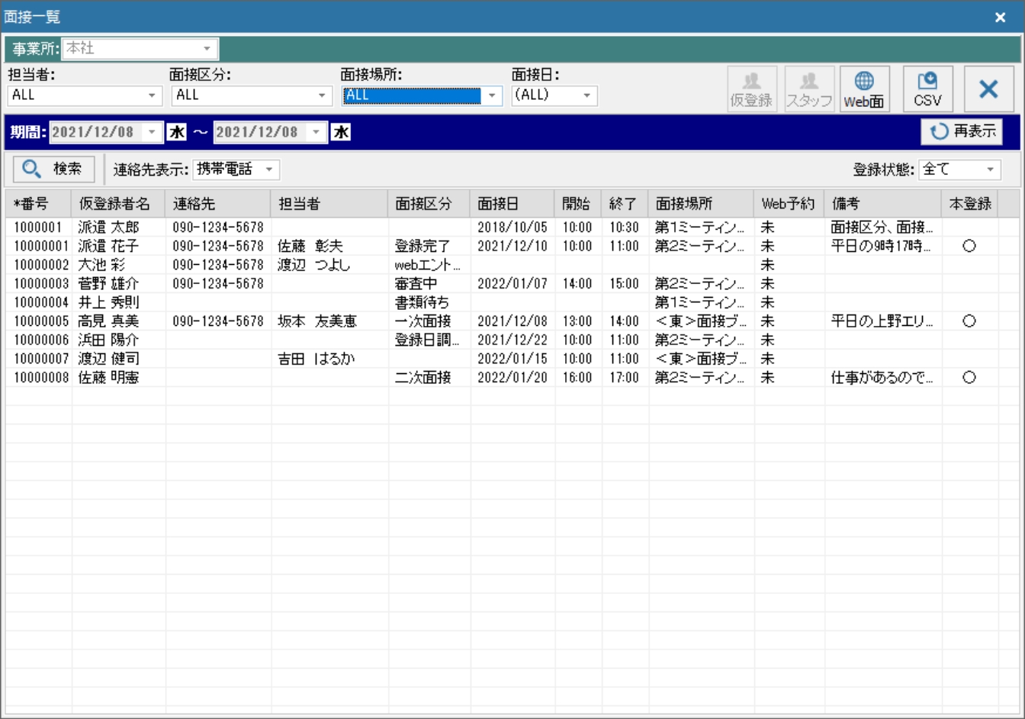Click 連絡先 column header
The width and height of the screenshot is (1025, 719).
[x=217, y=204]
